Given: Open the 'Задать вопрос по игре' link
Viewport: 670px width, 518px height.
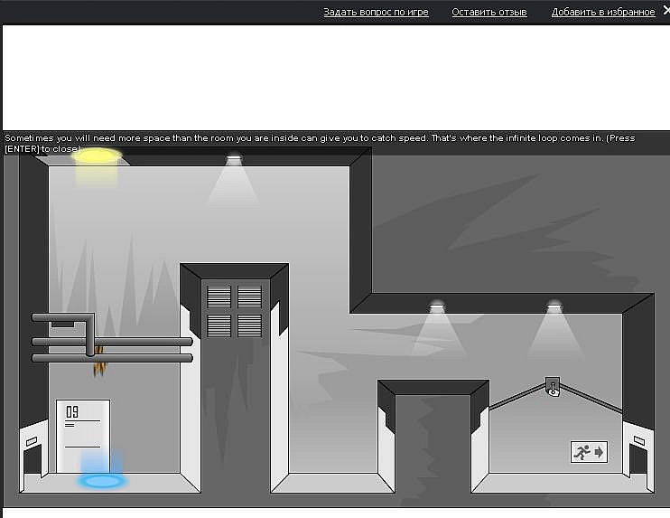Looking at the screenshot, I should click(376, 12).
